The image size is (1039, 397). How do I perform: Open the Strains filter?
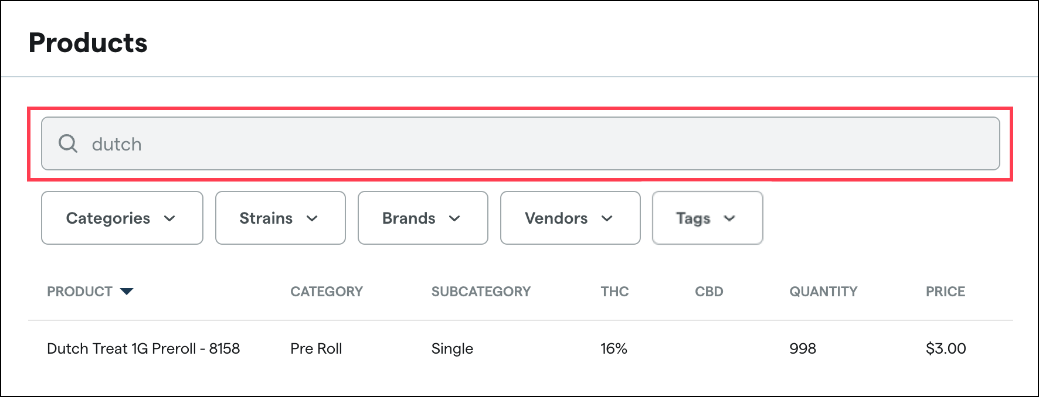click(x=280, y=218)
